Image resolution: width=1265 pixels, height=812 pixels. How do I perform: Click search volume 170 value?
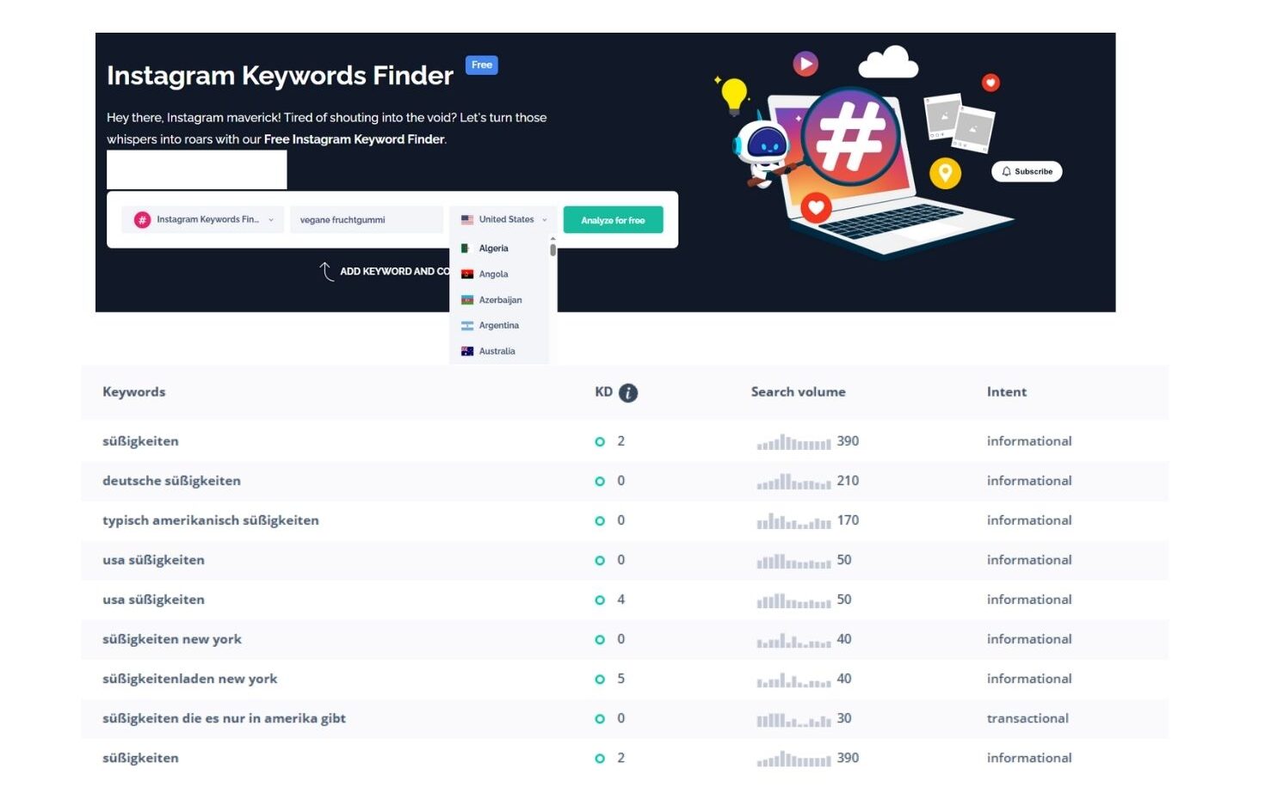[848, 521]
